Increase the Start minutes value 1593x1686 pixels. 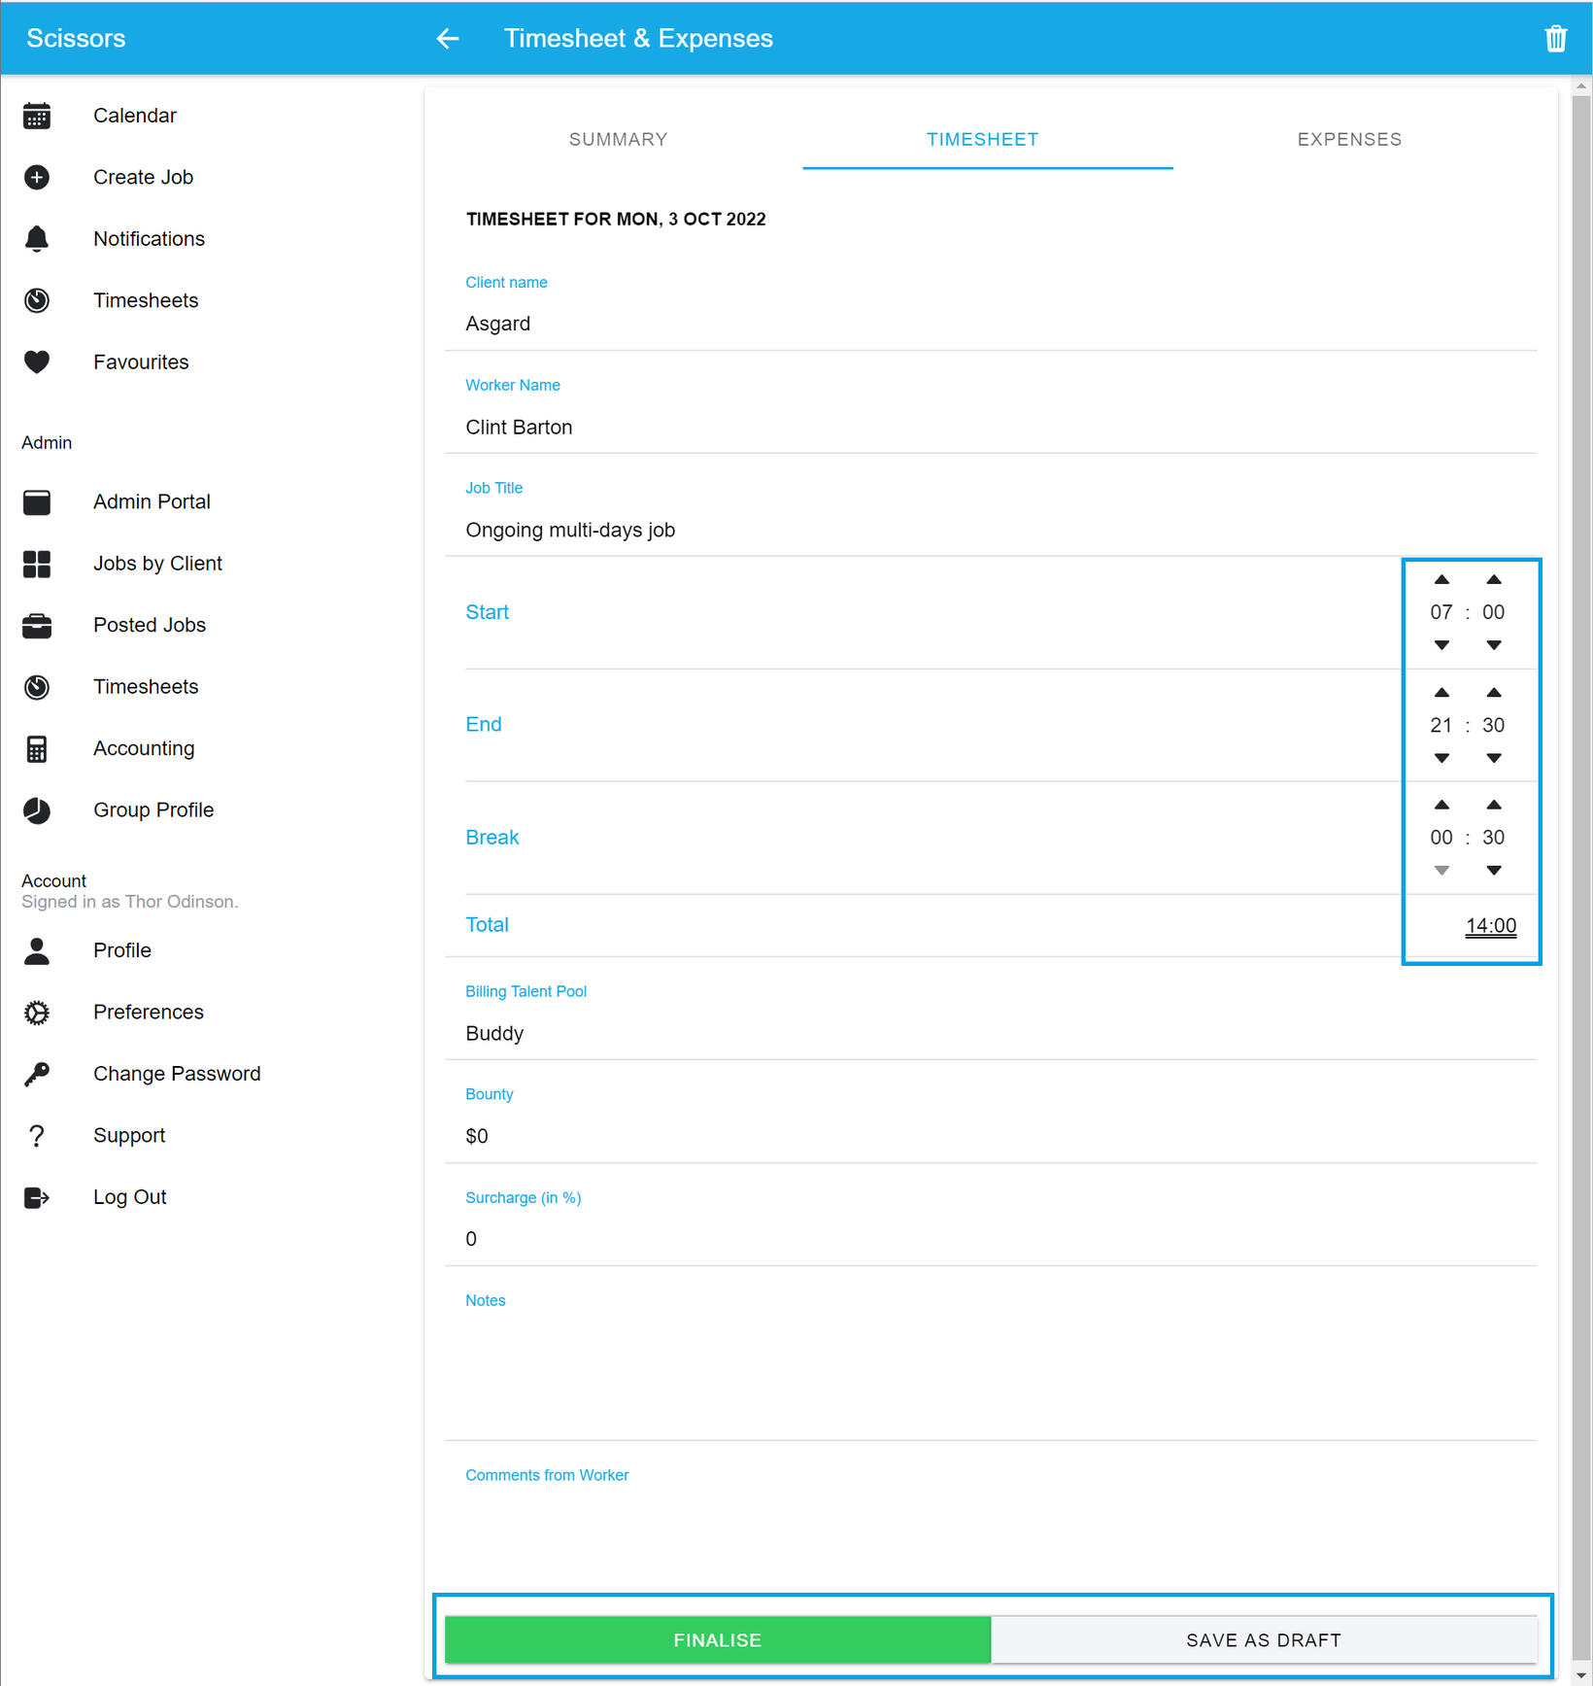pos(1494,580)
